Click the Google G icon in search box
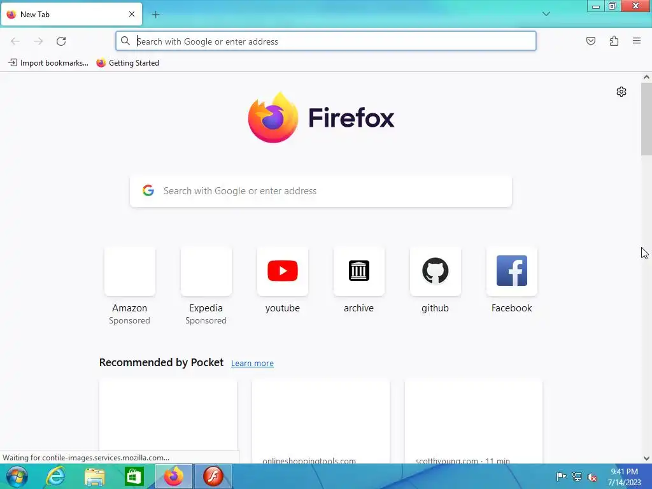The image size is (652, 489). coord(148,190)
